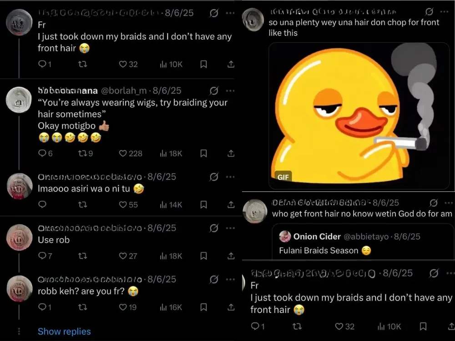This screenshot has width=455, height=341.
Task: Bookmark the "Use rob" tweet
Action: (204, 256)
